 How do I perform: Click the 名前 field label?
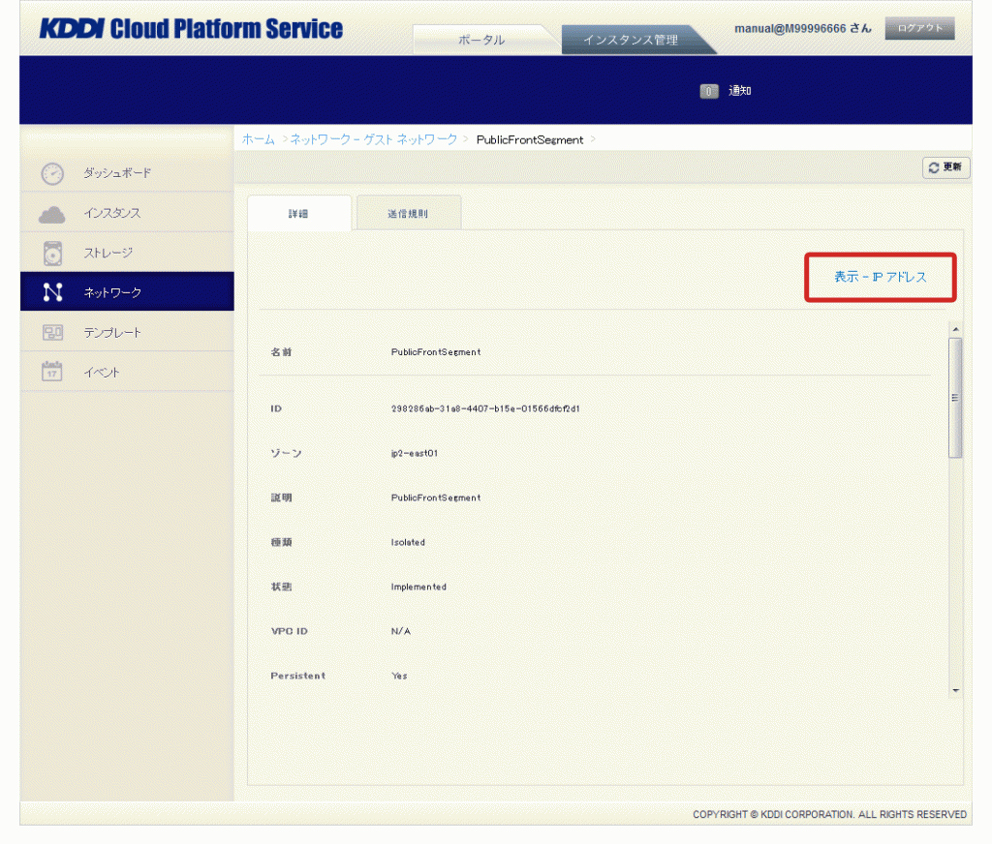(281, 352)
